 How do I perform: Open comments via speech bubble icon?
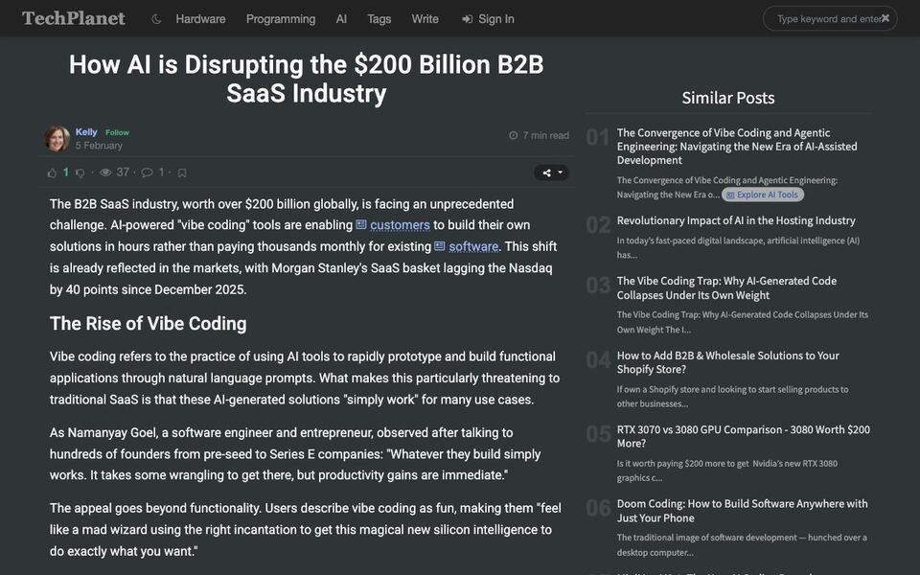tap(148, 172)
